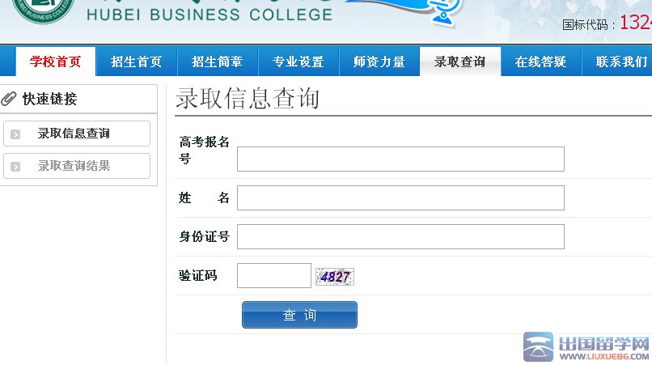Select the 录取查询 tab
Screen dimensions: 652x365
(x=459, y=62)
